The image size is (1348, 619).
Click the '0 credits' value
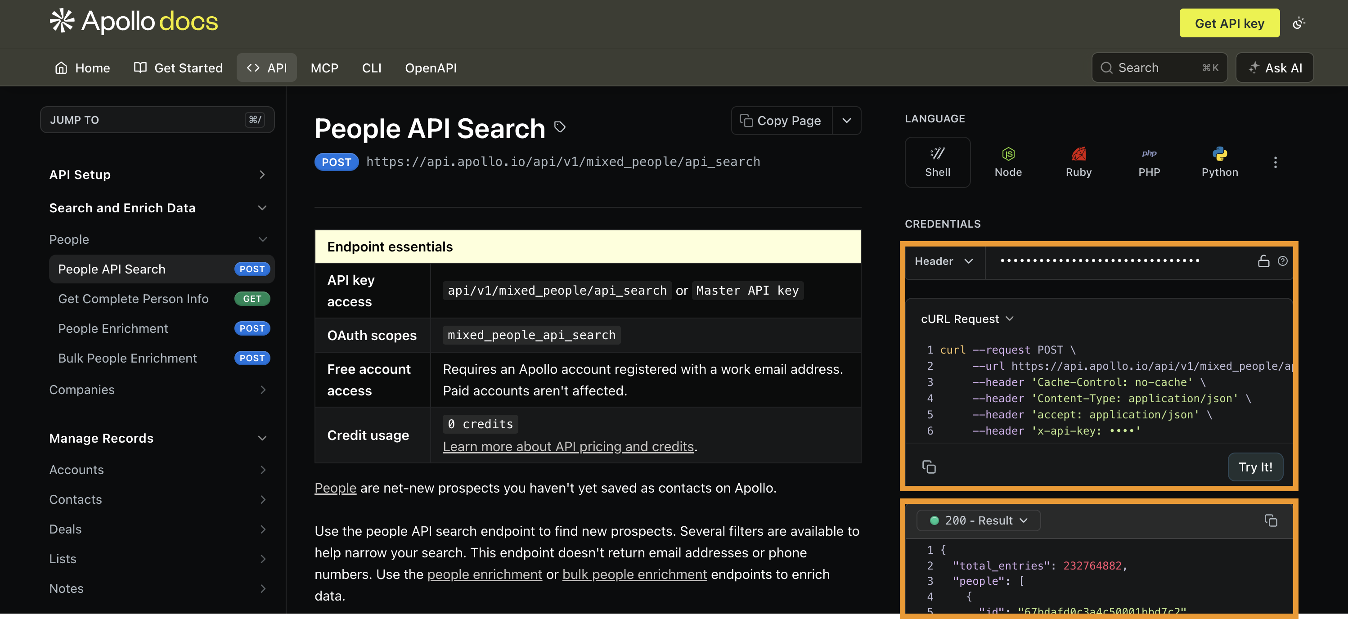(x=481, y=424)
